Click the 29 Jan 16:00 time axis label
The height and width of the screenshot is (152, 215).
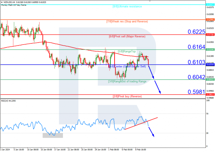pyautogui.click(x=101, y=150)
